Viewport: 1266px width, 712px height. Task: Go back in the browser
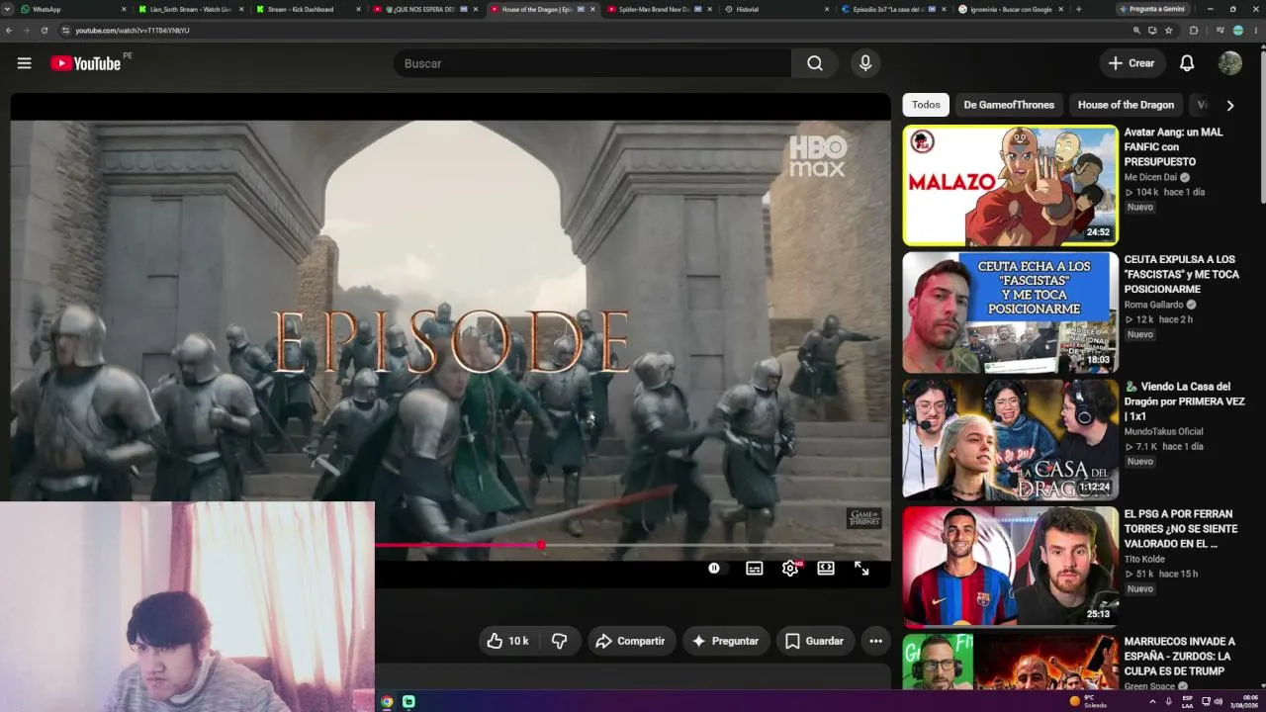(x=9, y=31)
